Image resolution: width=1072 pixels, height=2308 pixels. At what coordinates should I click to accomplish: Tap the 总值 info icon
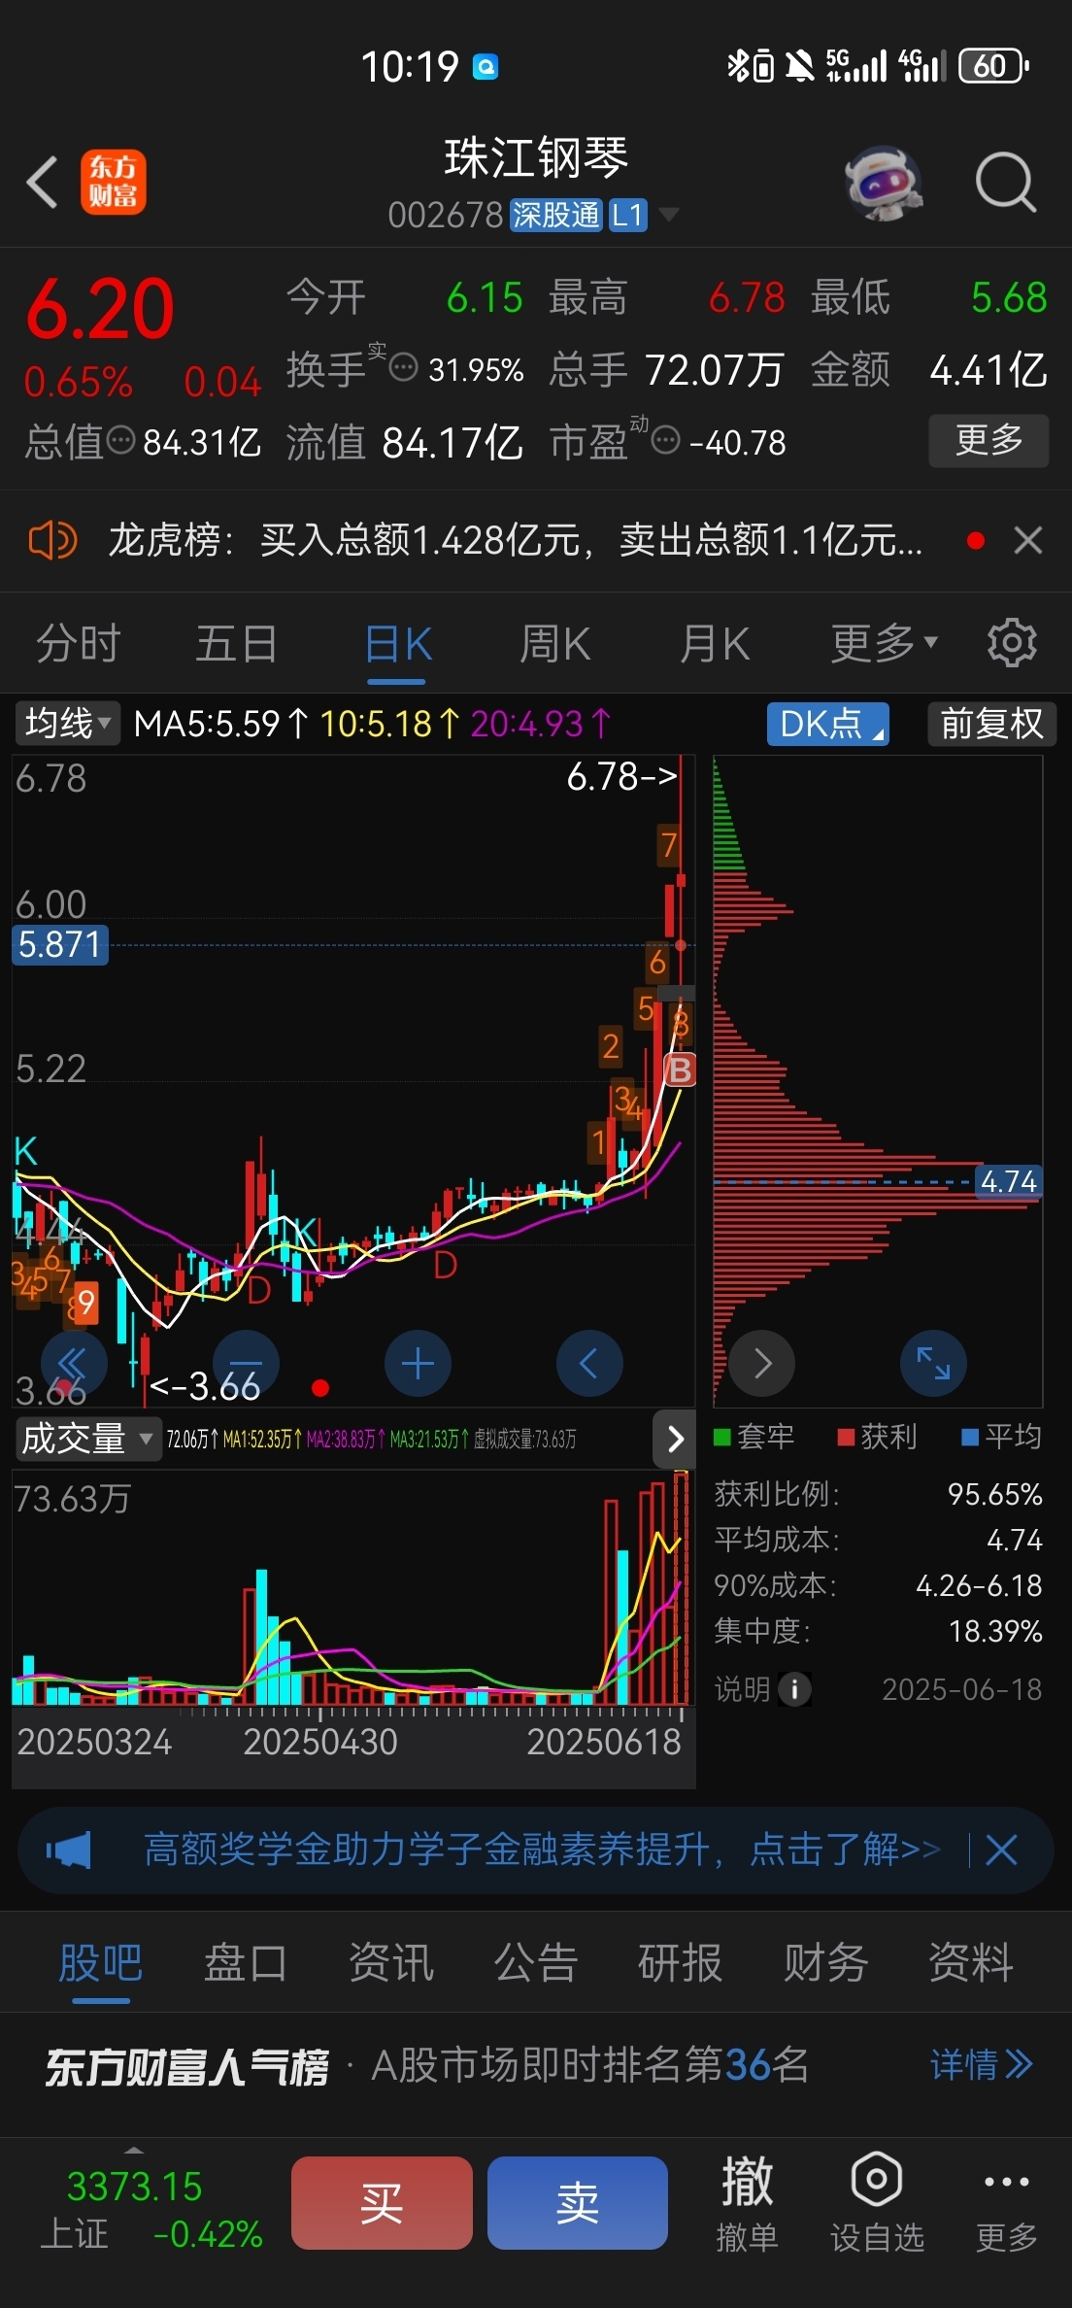(x=120, y=440)
